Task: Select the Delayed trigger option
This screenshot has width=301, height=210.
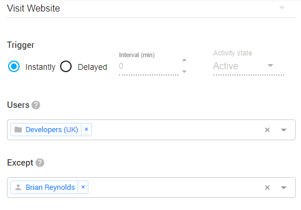Action: (66, 66)
